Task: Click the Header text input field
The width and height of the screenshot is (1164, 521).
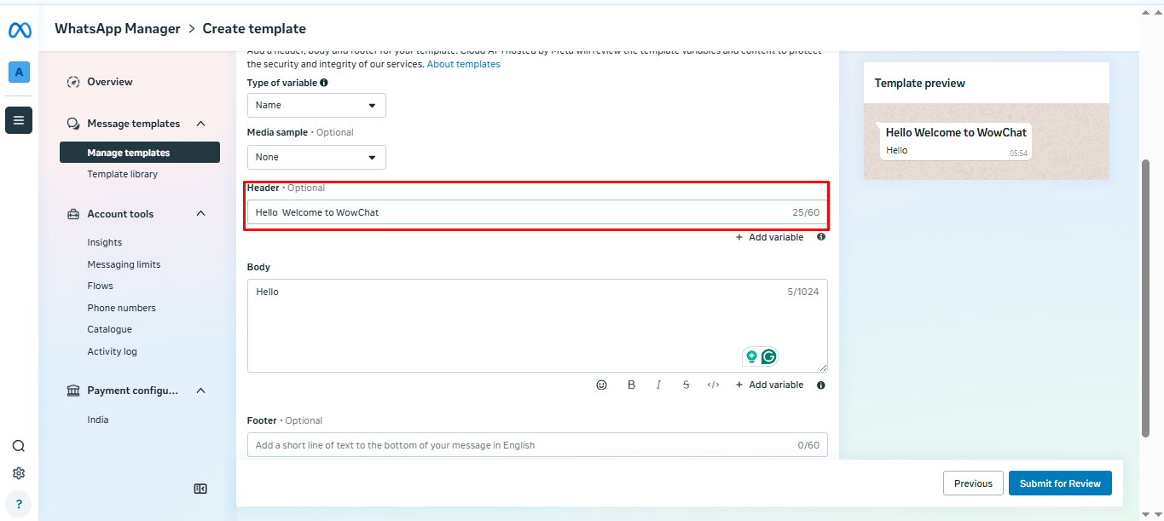Action: coord(537,212)
